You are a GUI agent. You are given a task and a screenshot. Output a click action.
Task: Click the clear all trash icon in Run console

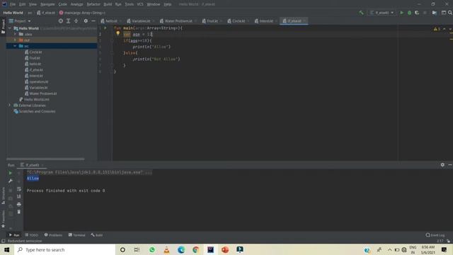pyautogui.click(x=19, y=212)
